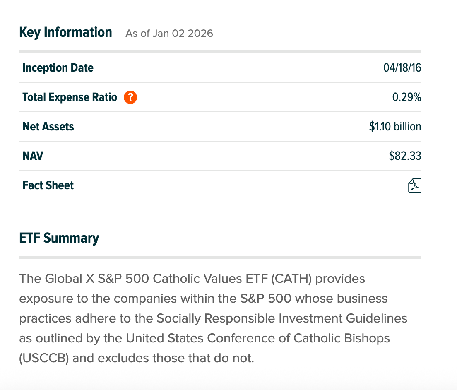Open the Fact Sheet PDF icon
The width and height of the screenshot is (457, 390).
(x=414, y=185)
